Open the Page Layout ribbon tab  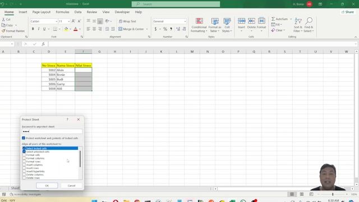41,12
